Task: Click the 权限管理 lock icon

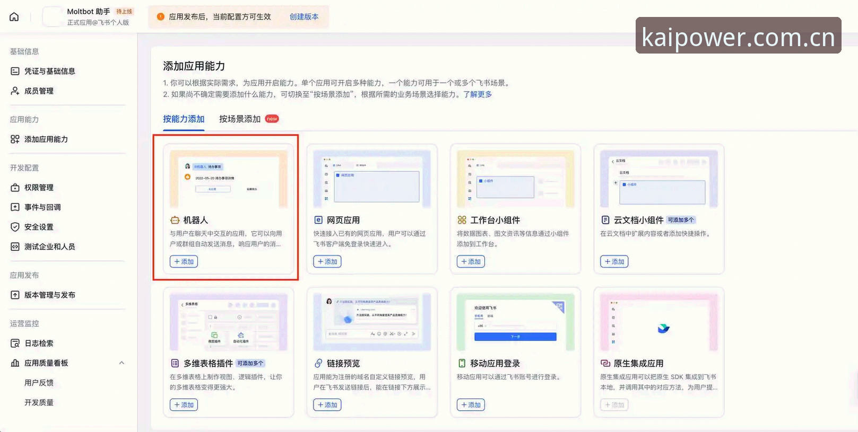Action: click(15, 187)
